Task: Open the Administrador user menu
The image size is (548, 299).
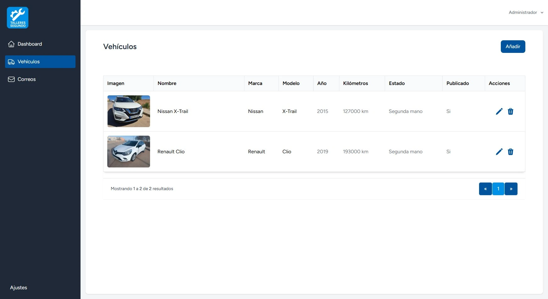Action: tap(526, 13)
